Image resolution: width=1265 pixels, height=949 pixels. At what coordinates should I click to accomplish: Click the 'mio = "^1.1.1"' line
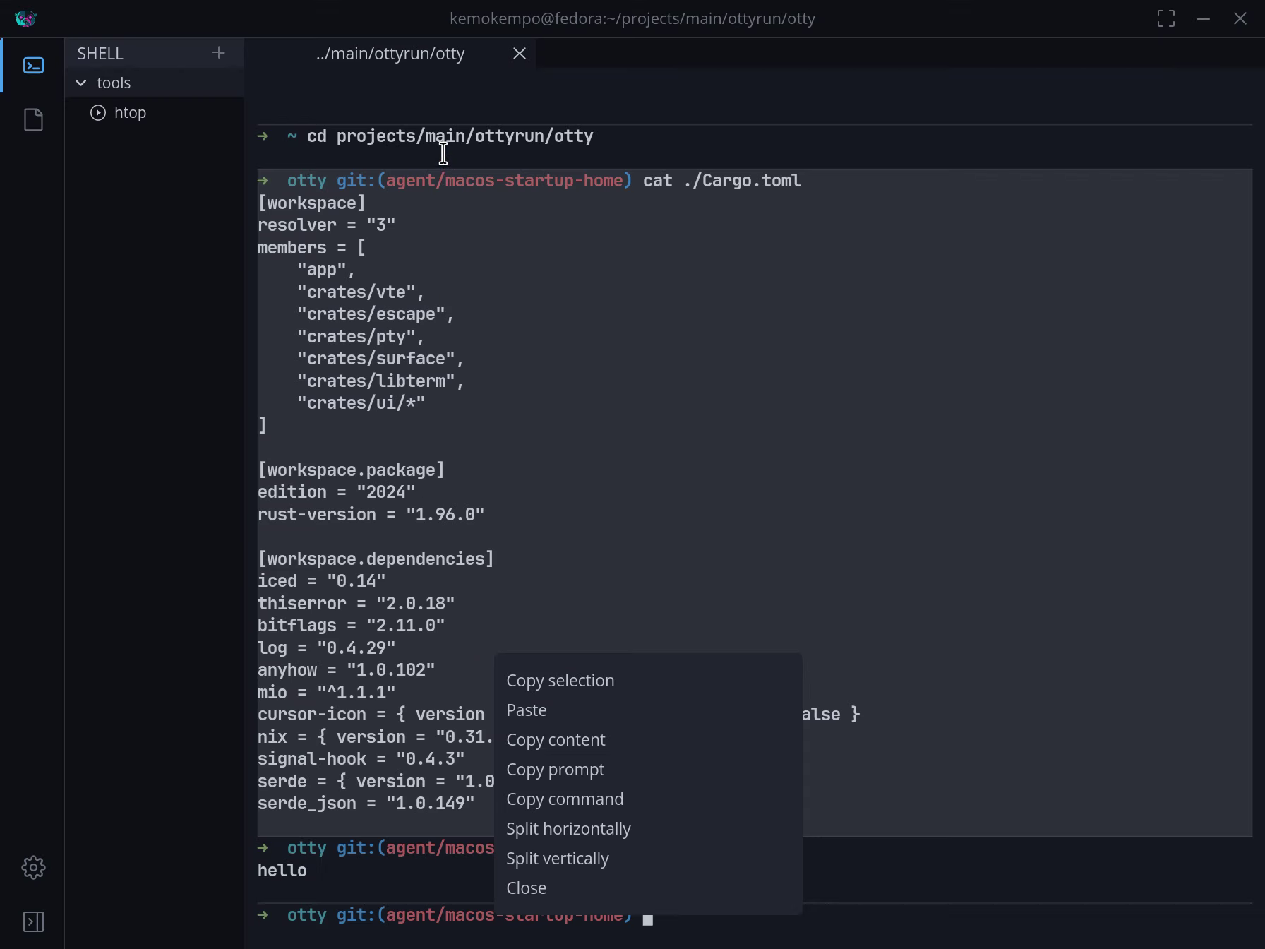[326, 693]
